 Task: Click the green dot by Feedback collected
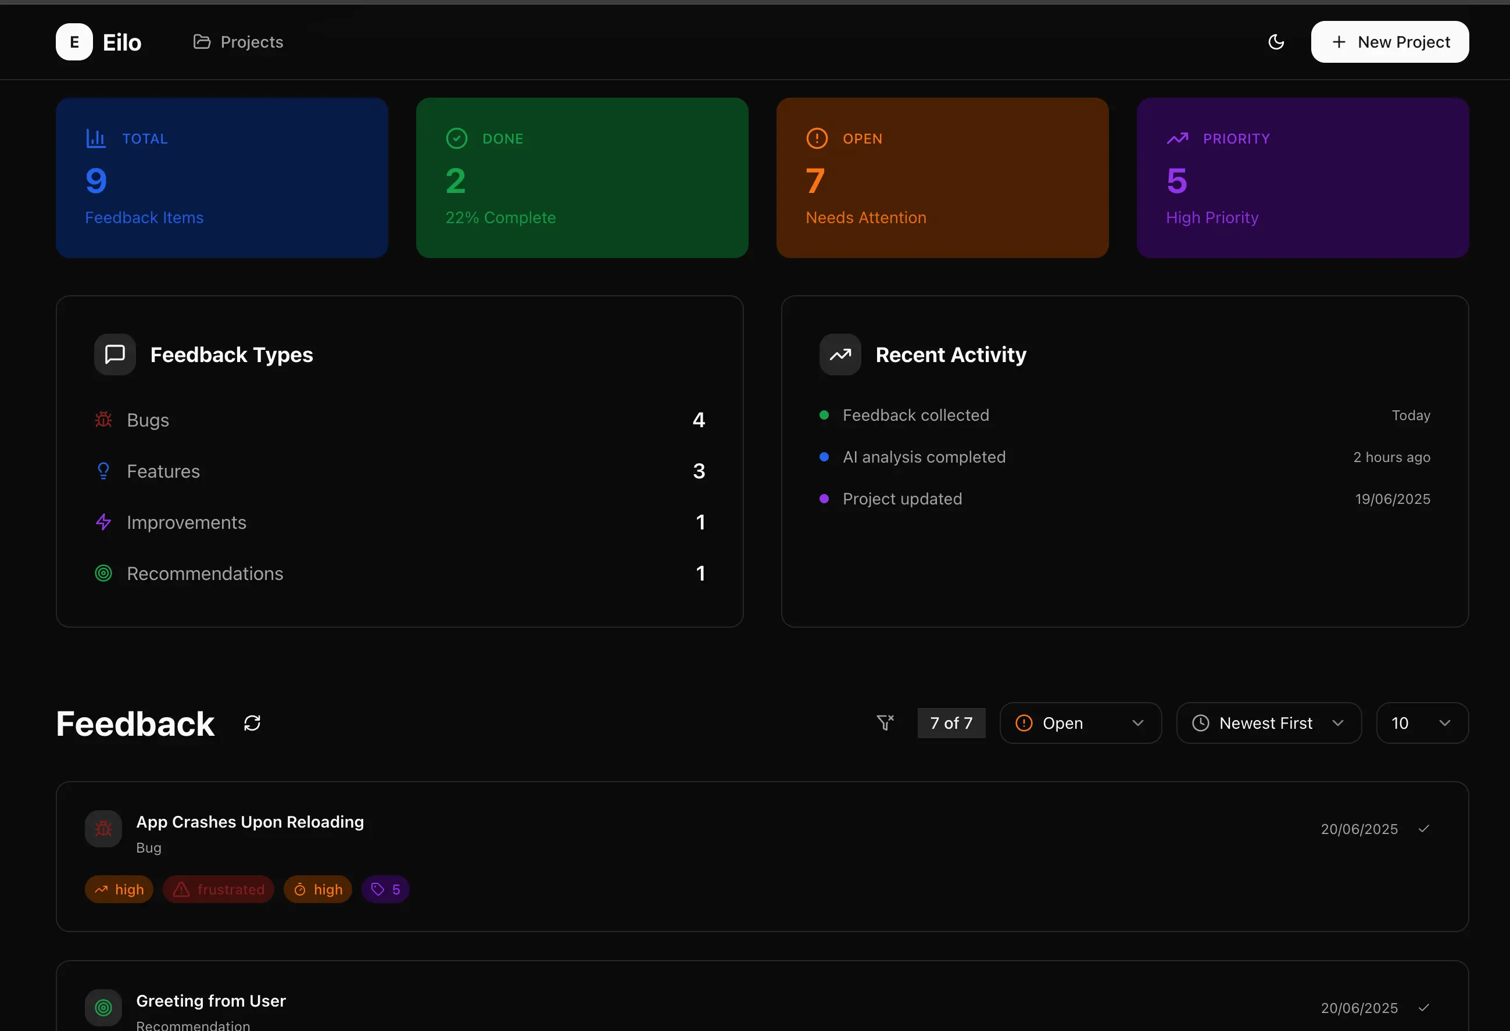click(x=824, y=415)
